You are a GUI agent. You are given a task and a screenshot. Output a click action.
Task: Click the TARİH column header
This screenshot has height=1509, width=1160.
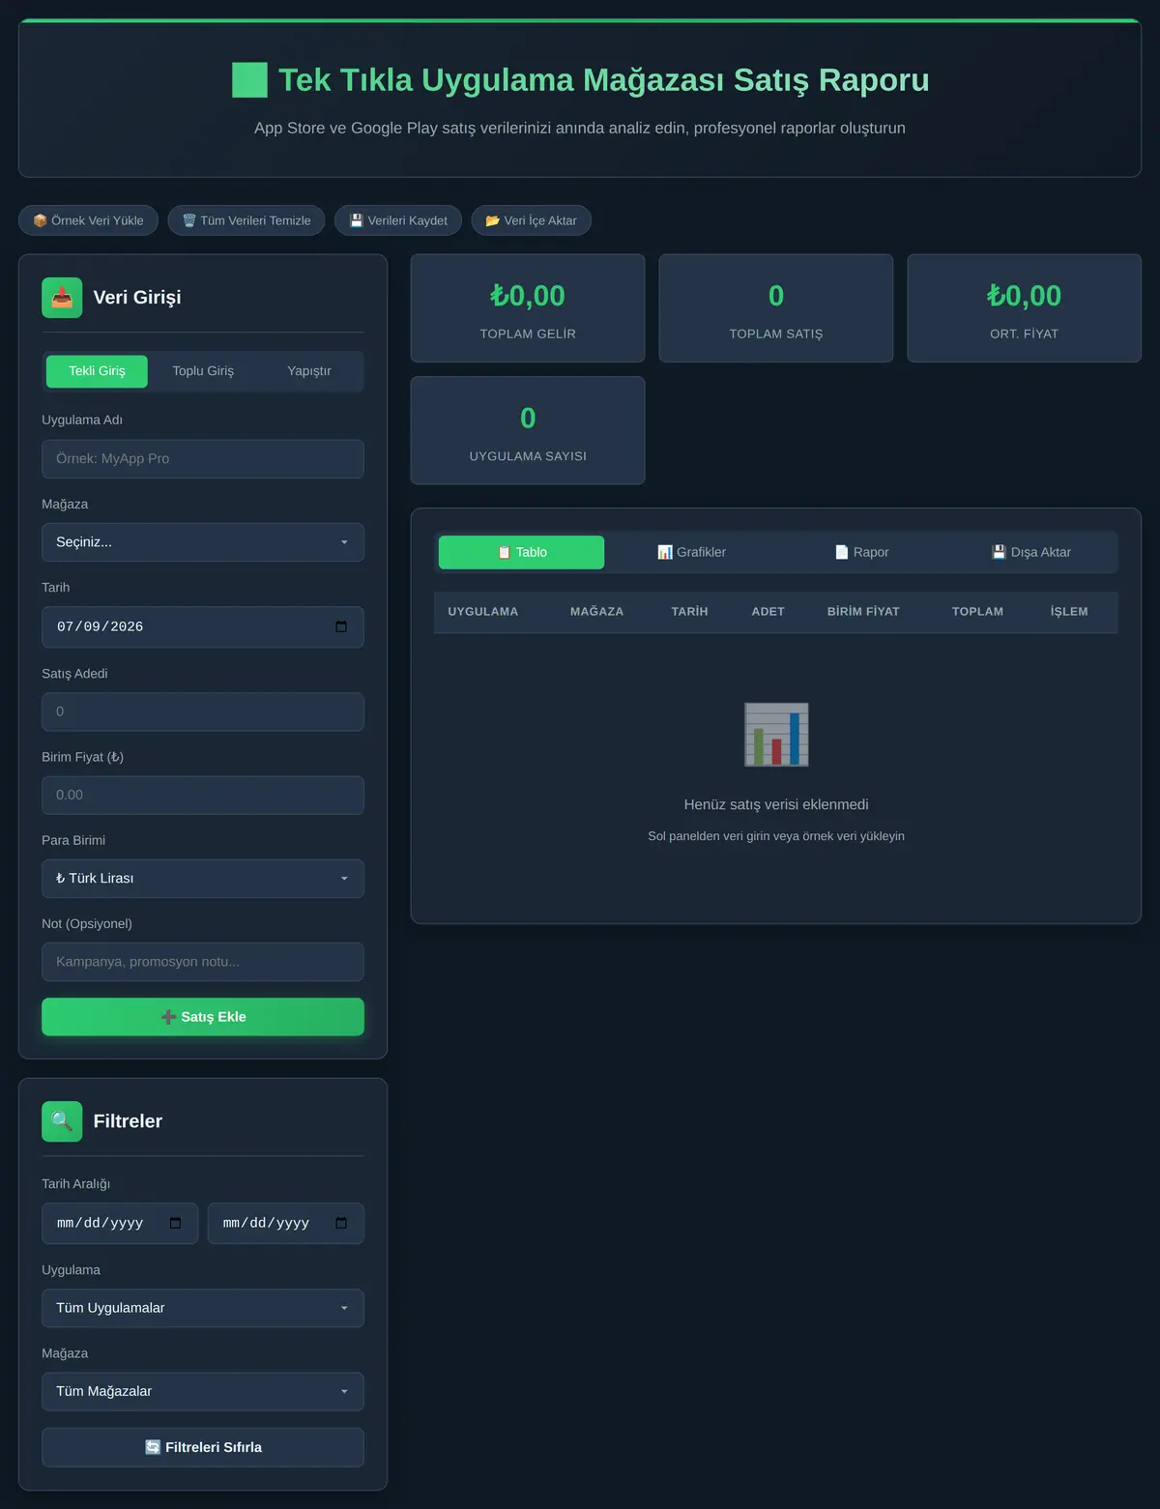[690, 612]
